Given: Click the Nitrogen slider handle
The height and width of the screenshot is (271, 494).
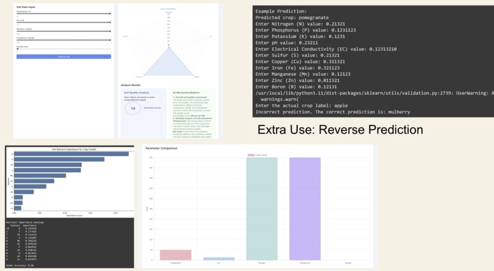Looking at the screenshot, I should click(x=110, y=31).
